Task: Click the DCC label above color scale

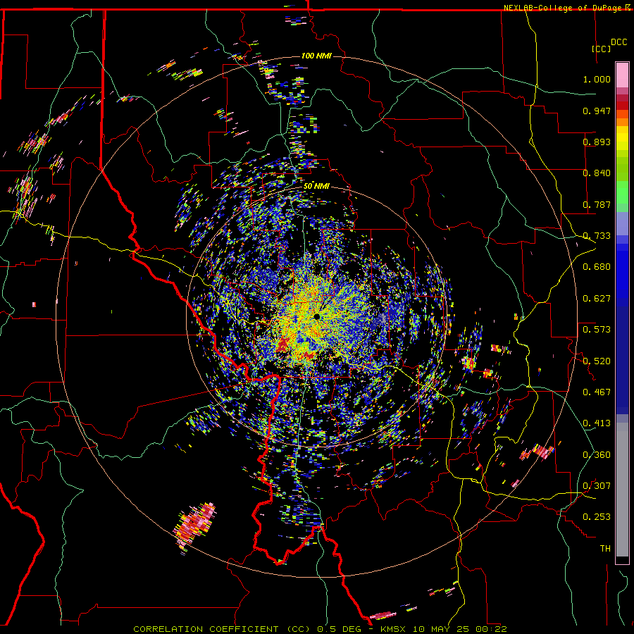Action: click(619, 42)
